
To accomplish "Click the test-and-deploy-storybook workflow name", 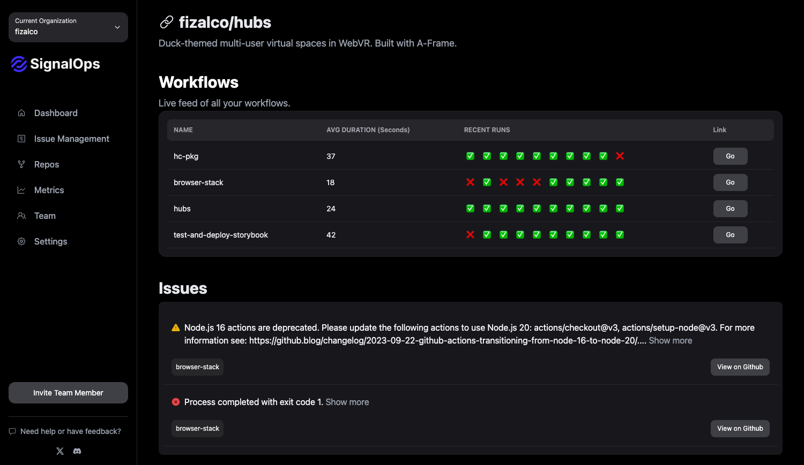I will coord(221,235).
